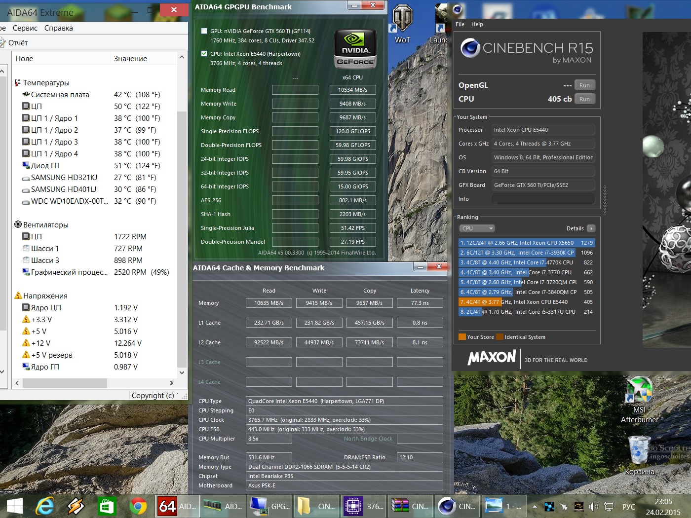Click the warning icon beside Напряжения

click(x=18, y=296)
